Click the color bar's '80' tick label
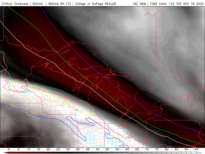 coord(167,149)
